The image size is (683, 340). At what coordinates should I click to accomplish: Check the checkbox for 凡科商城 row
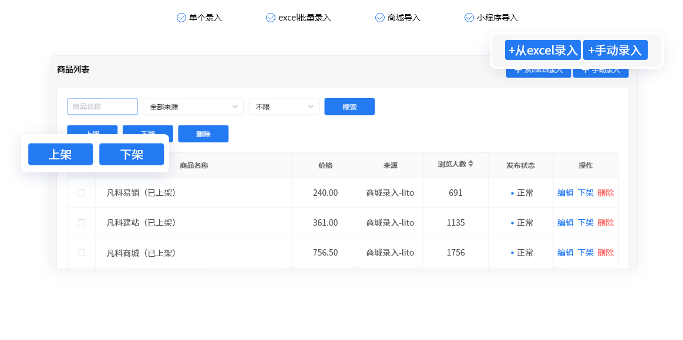82,252
